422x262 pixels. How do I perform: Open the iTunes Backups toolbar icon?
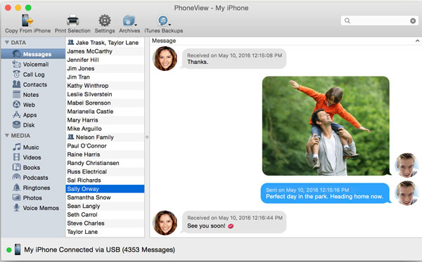tap(164, 20)
